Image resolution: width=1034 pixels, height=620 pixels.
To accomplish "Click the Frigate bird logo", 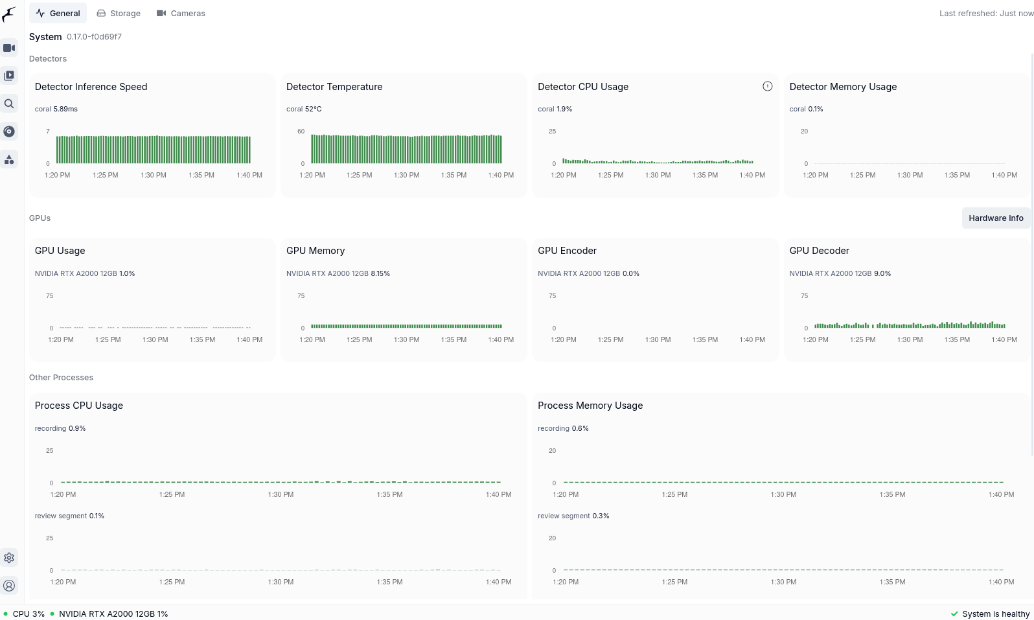I will 9,14.
